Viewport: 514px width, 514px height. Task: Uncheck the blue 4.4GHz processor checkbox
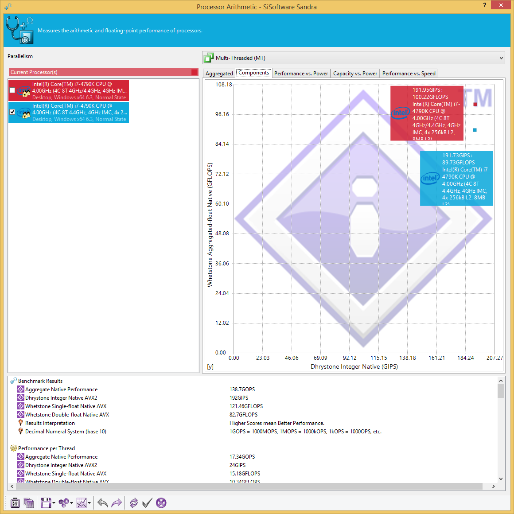[x=12, y=112]
